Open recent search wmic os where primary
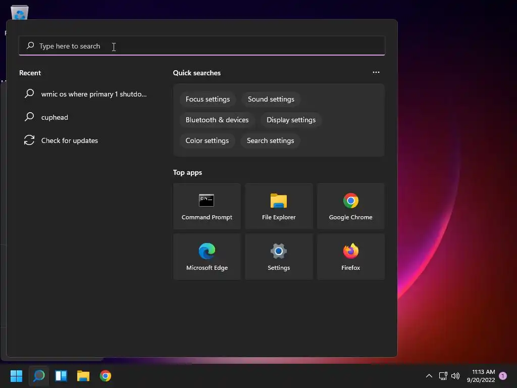 (x=86, y=94)
